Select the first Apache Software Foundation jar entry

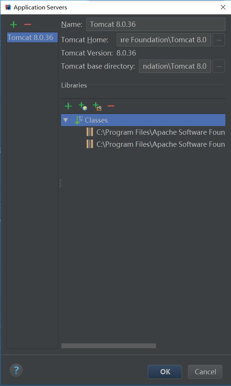pos(156,132)
